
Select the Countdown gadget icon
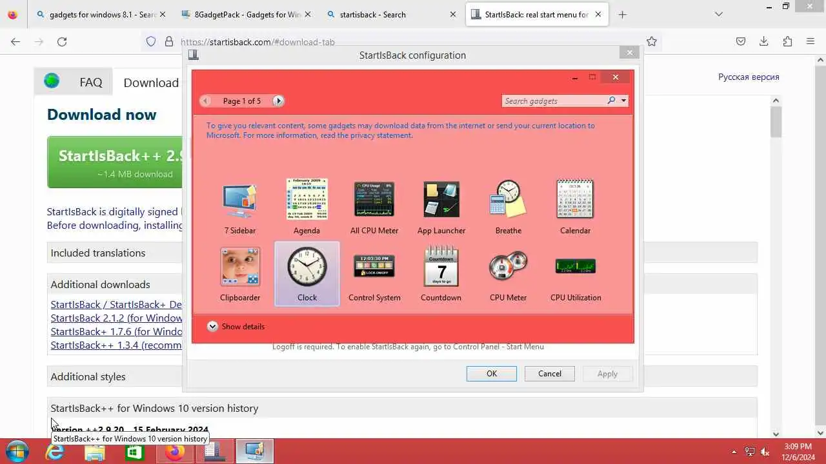pos(441,266)
